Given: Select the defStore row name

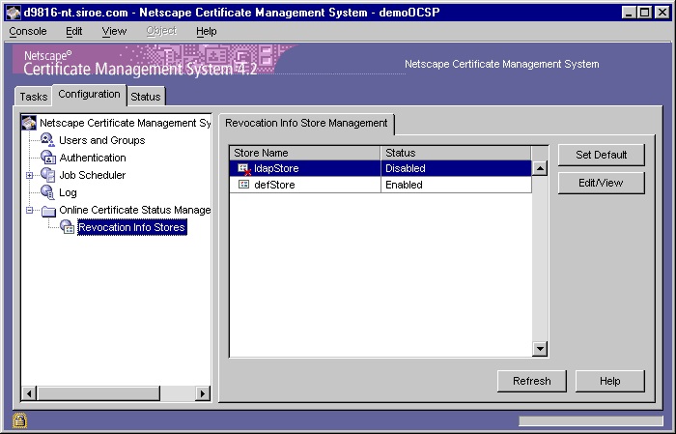Looking at the screenshot, I should click(x=274, y=185).
